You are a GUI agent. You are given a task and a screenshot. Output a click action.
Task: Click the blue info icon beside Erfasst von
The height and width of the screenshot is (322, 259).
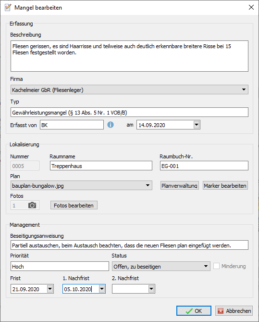tap(111, 125)
